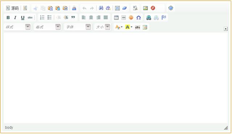The image size is (232, 134).
Task: Insert special character Omega icon
Action: pyautogui.click(x=138, y=18)
